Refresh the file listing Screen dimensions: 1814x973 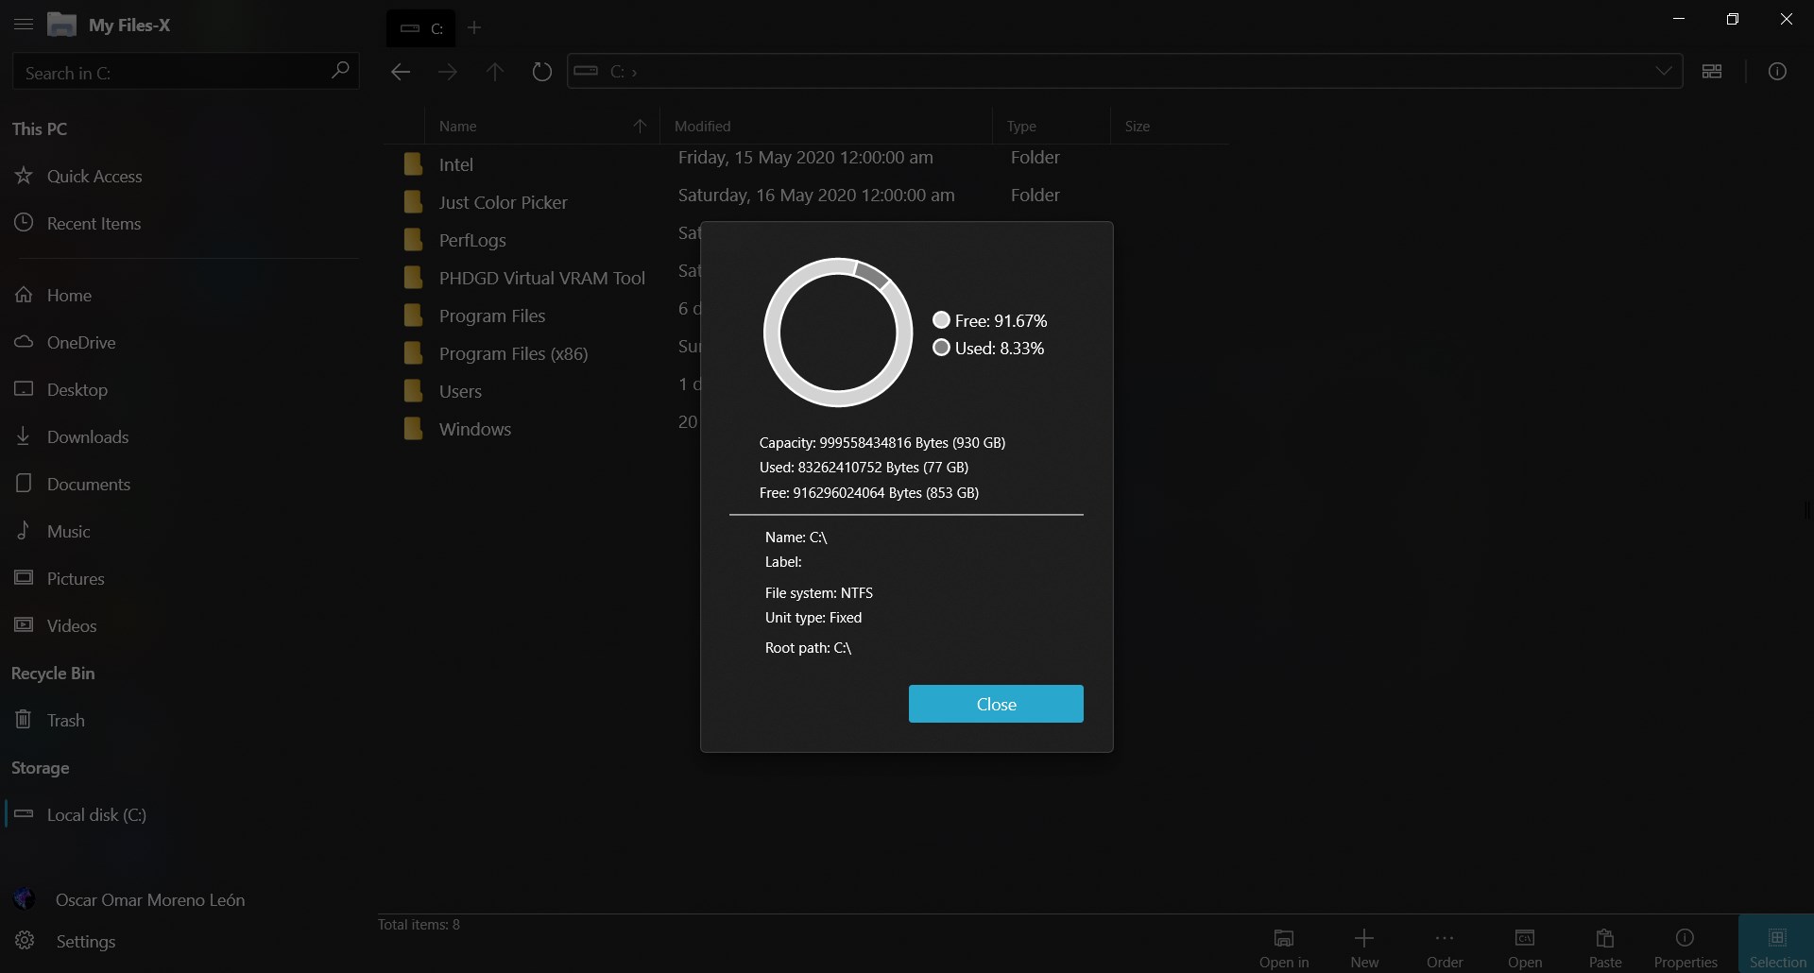click(541, 71)
